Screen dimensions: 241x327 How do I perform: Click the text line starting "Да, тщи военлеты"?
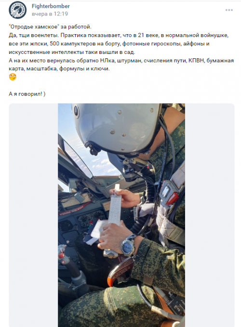click(x=119, y=35)
